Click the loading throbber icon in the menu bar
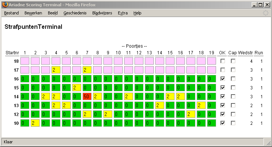This screenshot has width=272, height=147. [x=265, y=13]
